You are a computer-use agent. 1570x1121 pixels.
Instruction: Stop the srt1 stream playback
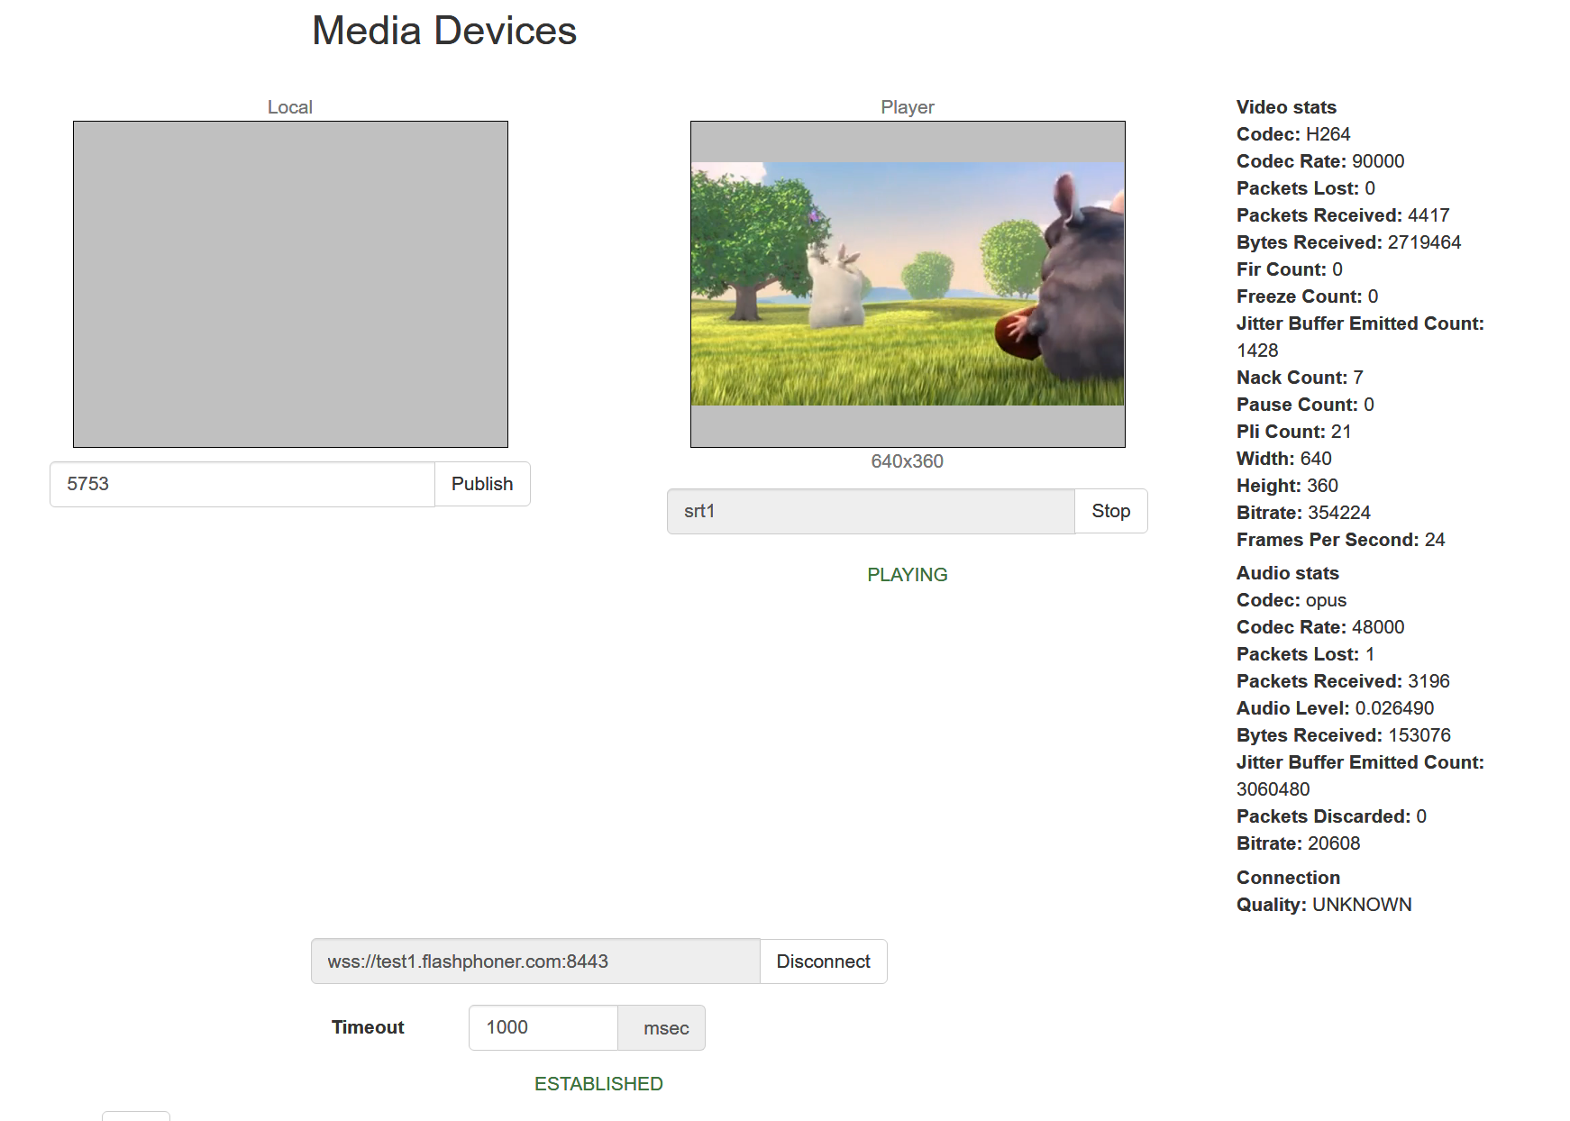coord(1110,511)
